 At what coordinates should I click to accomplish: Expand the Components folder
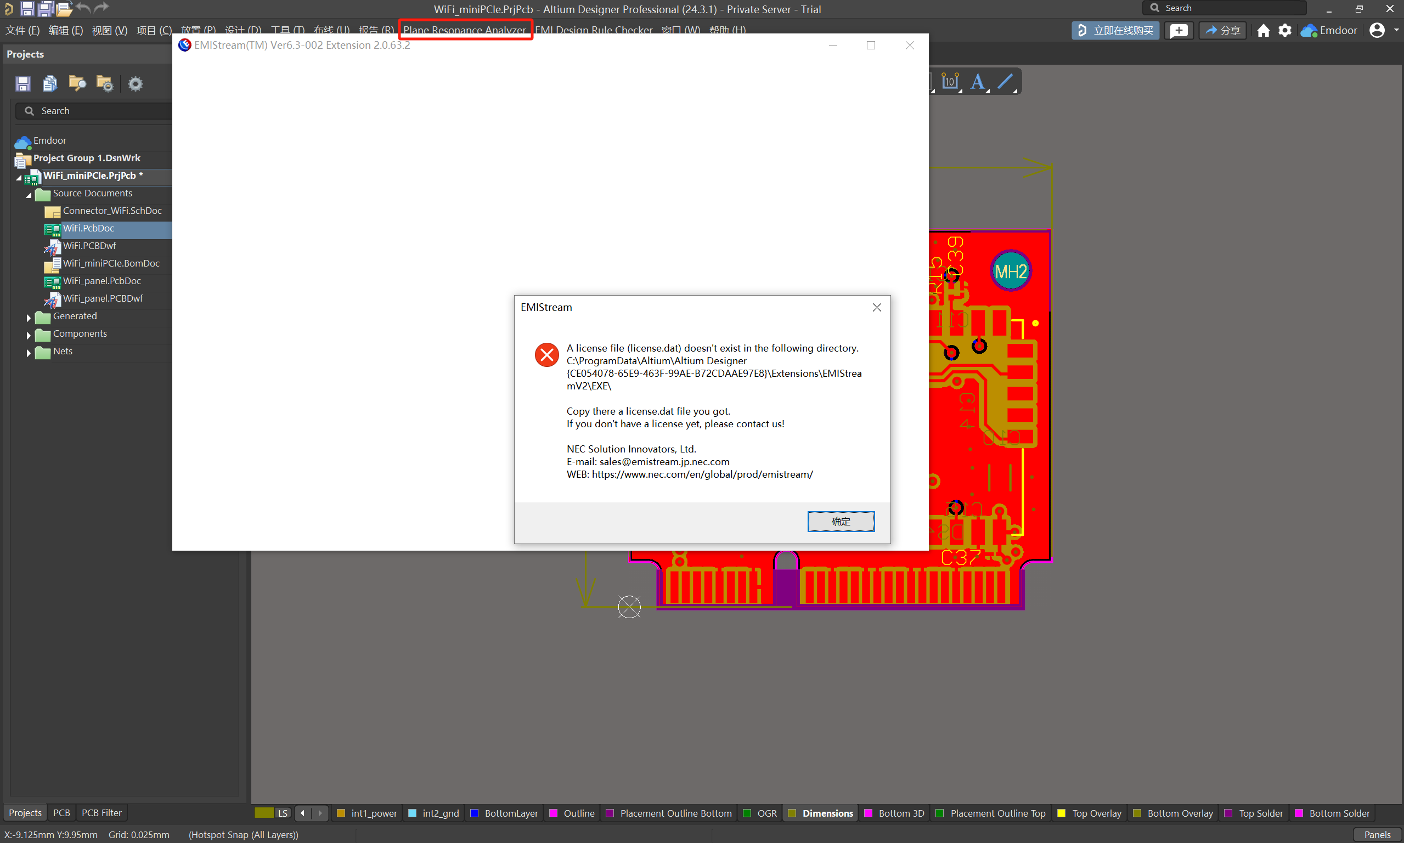coord(29,335)
